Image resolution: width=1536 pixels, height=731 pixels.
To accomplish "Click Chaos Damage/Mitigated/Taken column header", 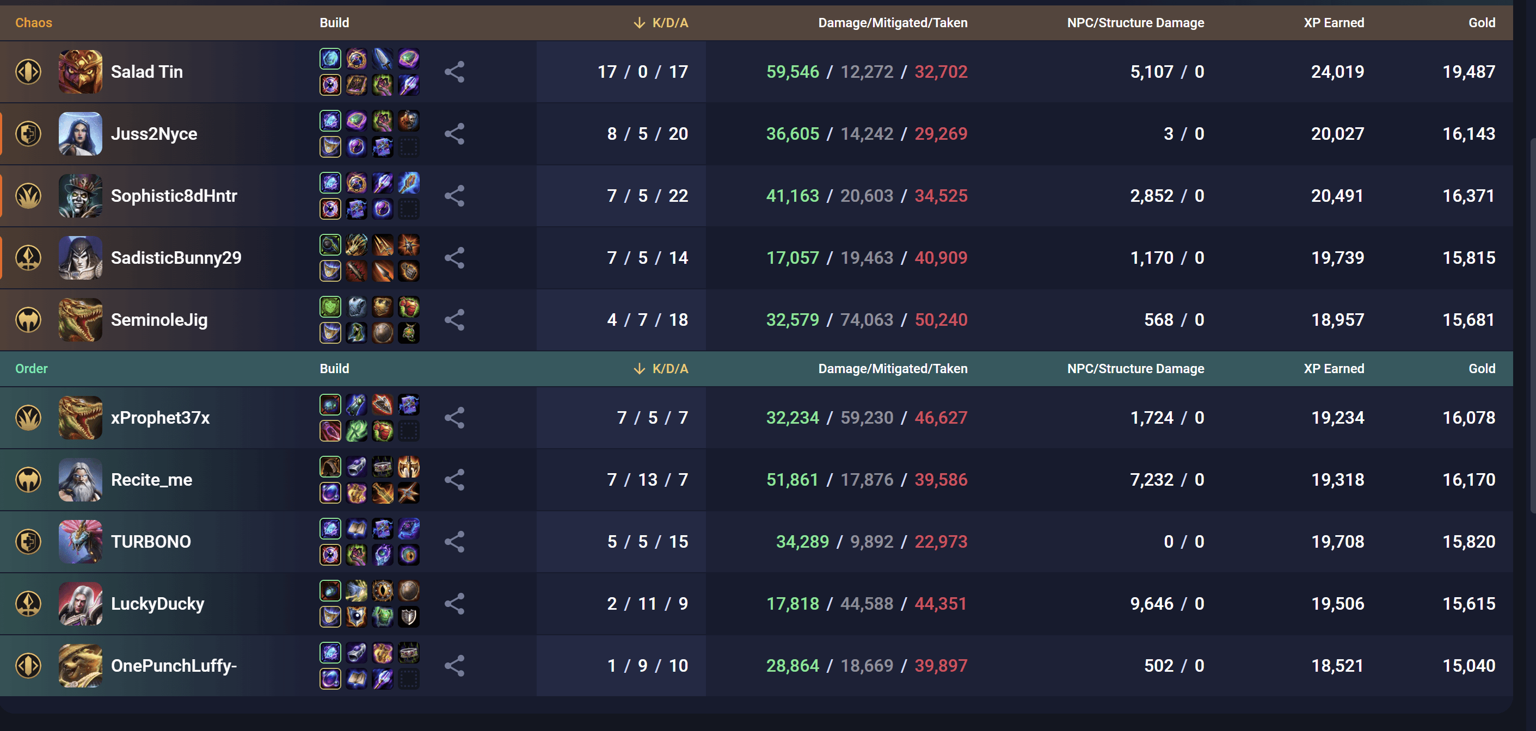I will 892,23.
